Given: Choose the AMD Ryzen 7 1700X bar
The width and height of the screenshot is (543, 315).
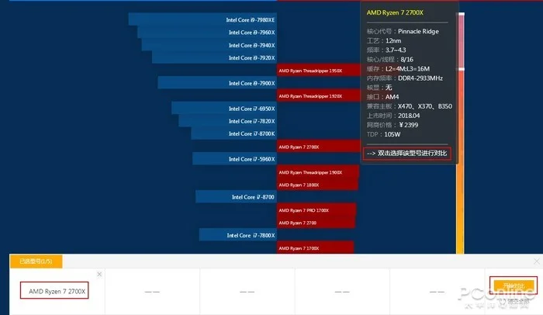Looking at the screenshot, I should pyautogui.click(x=315, y=247).
